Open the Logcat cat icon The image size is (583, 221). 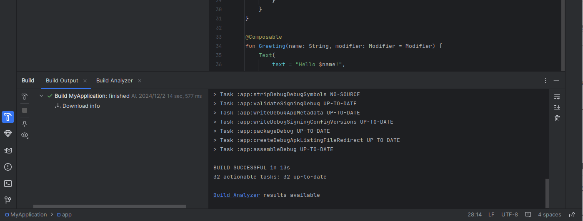coord(8,150)
